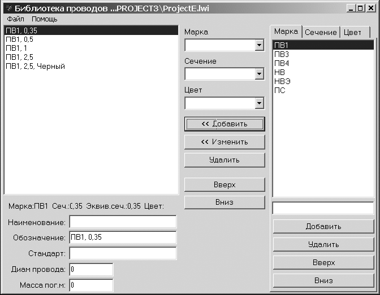380x295 pixels.
Task: Click the << Изменить button
Action: click(x=224, y=142)
